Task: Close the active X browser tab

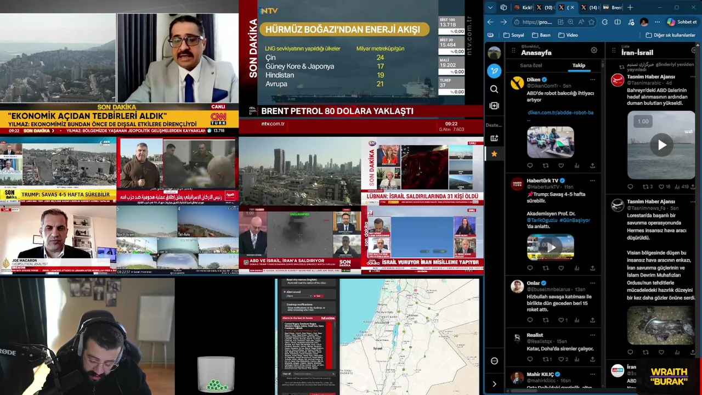Action: coord(574,8)
